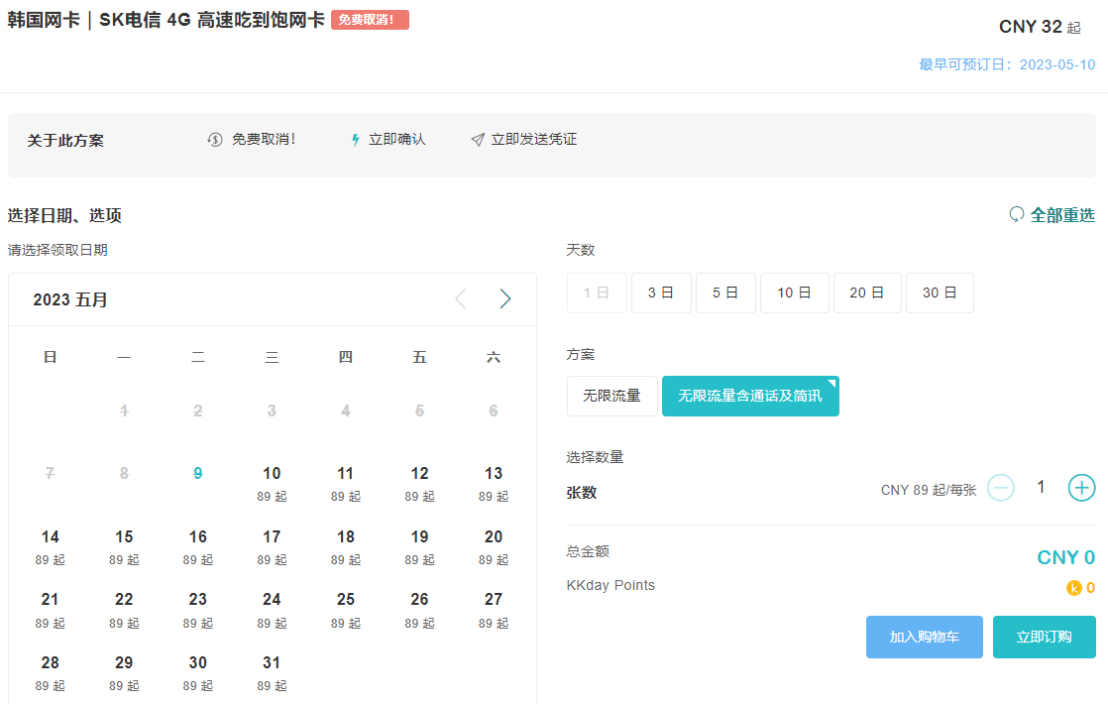This screenshot has height=704, width=1108.
Task: Select the 无限流量 plan
Action: coord(611,396)
